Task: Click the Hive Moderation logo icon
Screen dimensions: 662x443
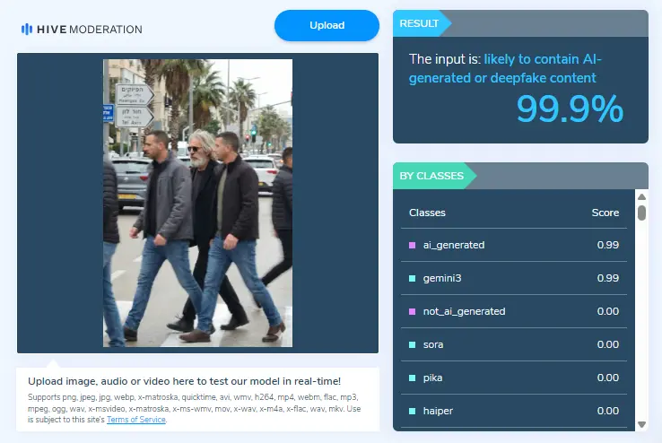Action: click(x=27, y=29)
